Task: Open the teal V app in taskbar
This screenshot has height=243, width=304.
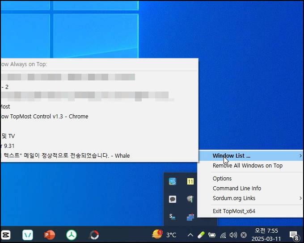Action: pyautogui.click(x=28, y=235)
